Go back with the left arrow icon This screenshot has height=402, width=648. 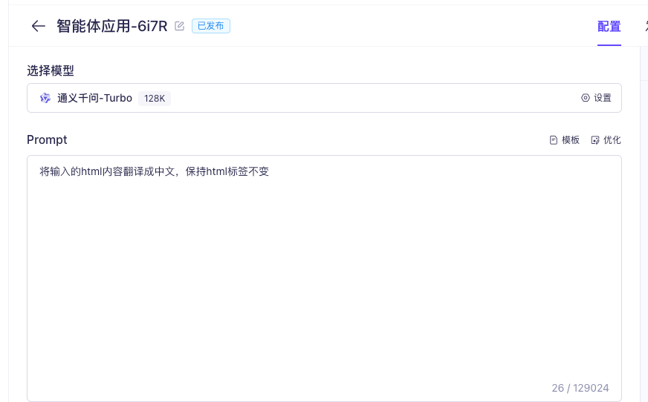(38, 27)
